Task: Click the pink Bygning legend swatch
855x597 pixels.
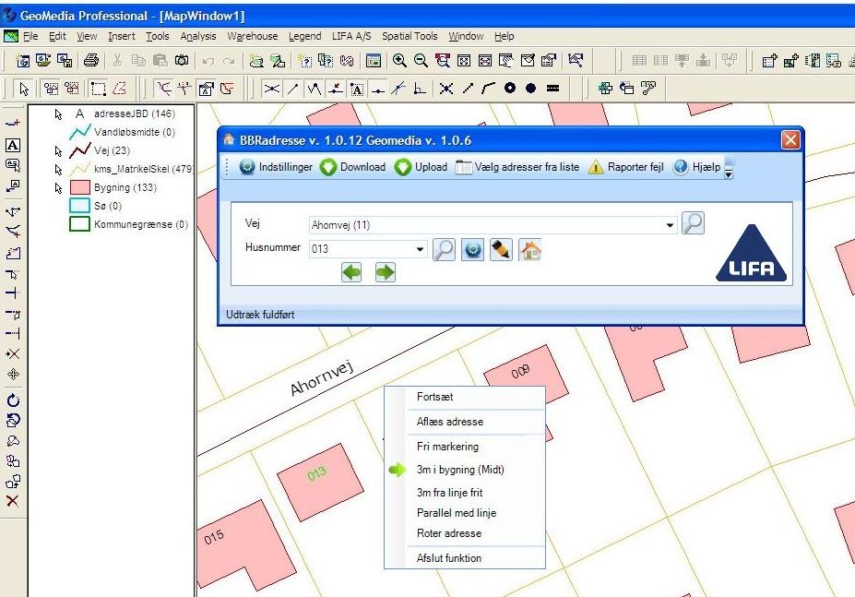Action: [x=79, y=187]
